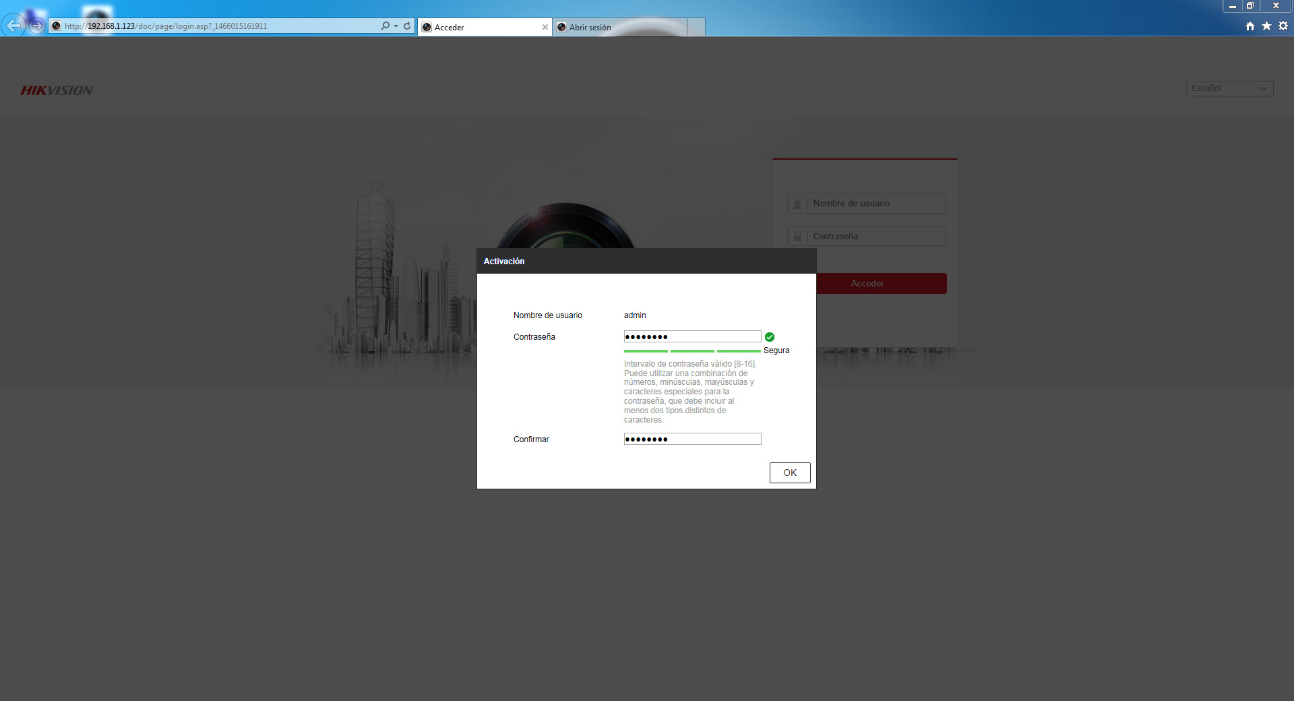
Task: Switch to the Abrir sesión tab
Action: 619,27
